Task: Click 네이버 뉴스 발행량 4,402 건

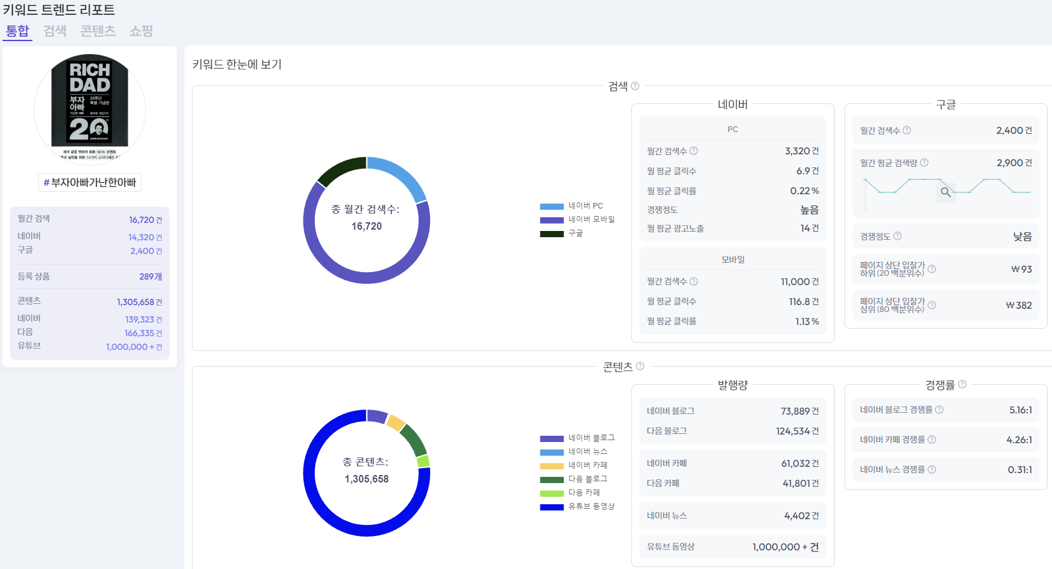Action: 802,515
